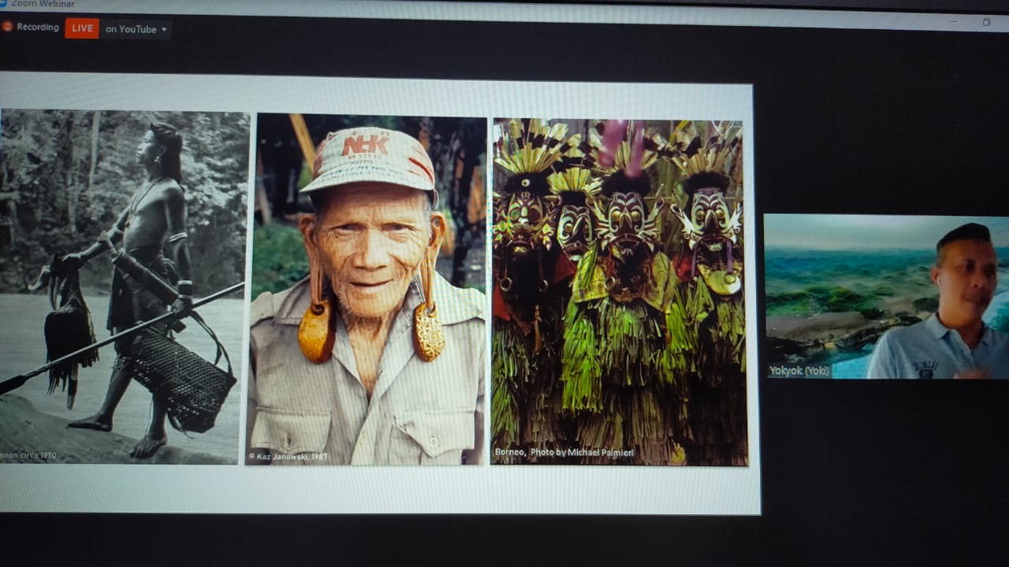Open the 'on YouTube' dropdown arrow
This screenshot has width=1009, height=567.
pos(164,30)
